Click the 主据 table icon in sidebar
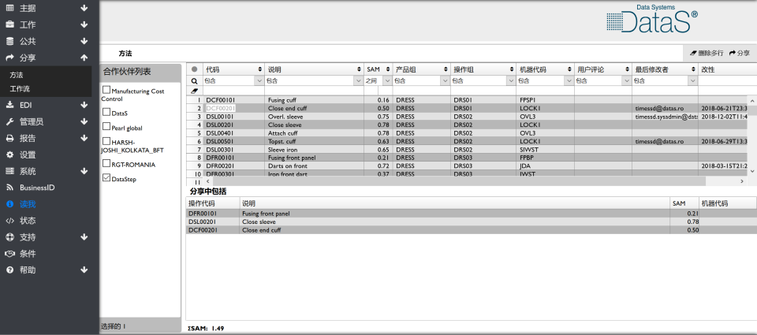 (x=9, y=8)
